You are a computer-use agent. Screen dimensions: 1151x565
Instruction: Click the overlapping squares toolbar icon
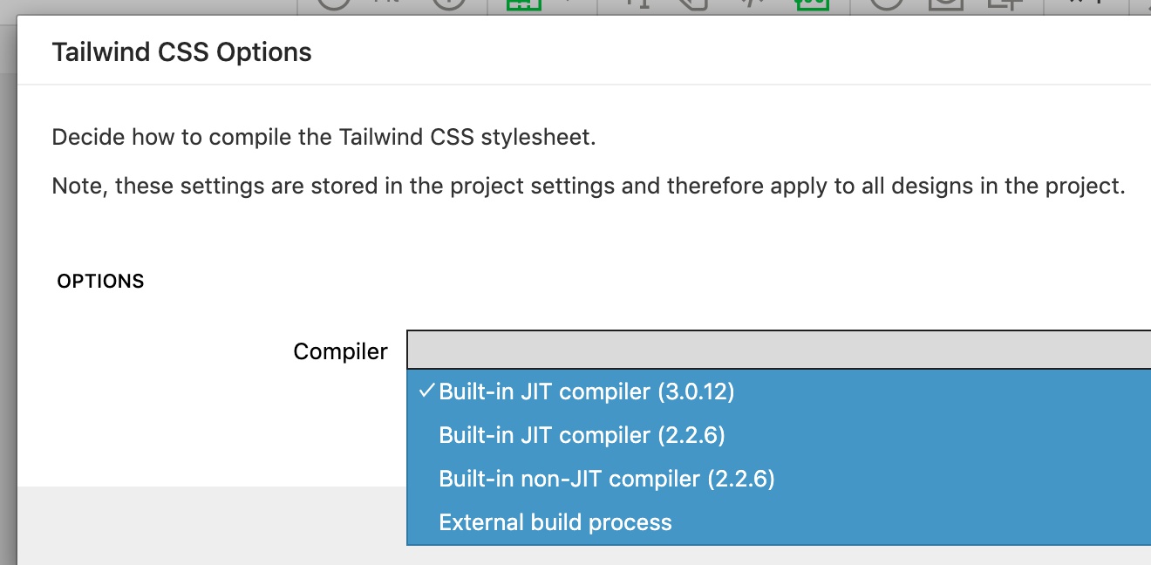point(1003,4)
